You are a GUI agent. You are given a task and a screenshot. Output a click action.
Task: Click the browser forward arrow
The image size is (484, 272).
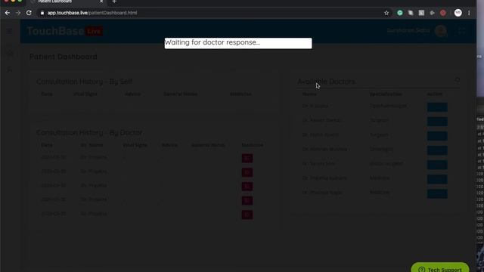click(18, 13)
